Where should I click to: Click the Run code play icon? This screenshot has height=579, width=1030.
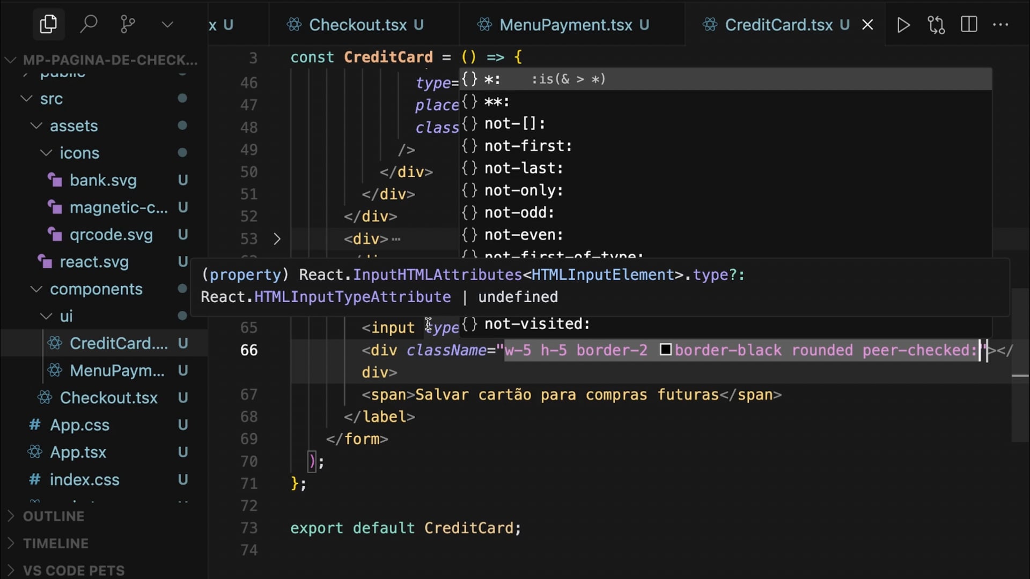pyautogui.click(x=903, y=25)
